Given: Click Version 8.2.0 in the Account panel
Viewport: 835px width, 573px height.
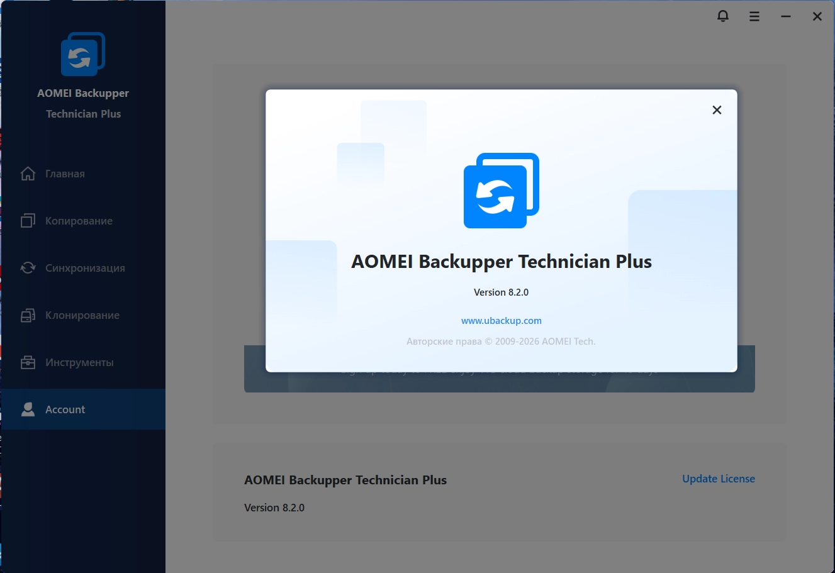Looking at the screenshot, I should click(x=274, y=508).
